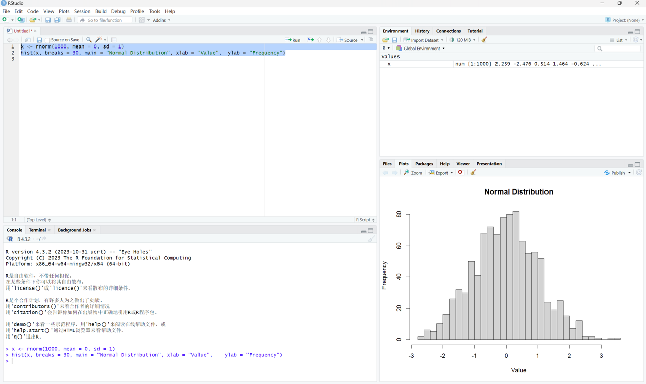
Task: Click the Go to file/function box
Action: [105, 20]
